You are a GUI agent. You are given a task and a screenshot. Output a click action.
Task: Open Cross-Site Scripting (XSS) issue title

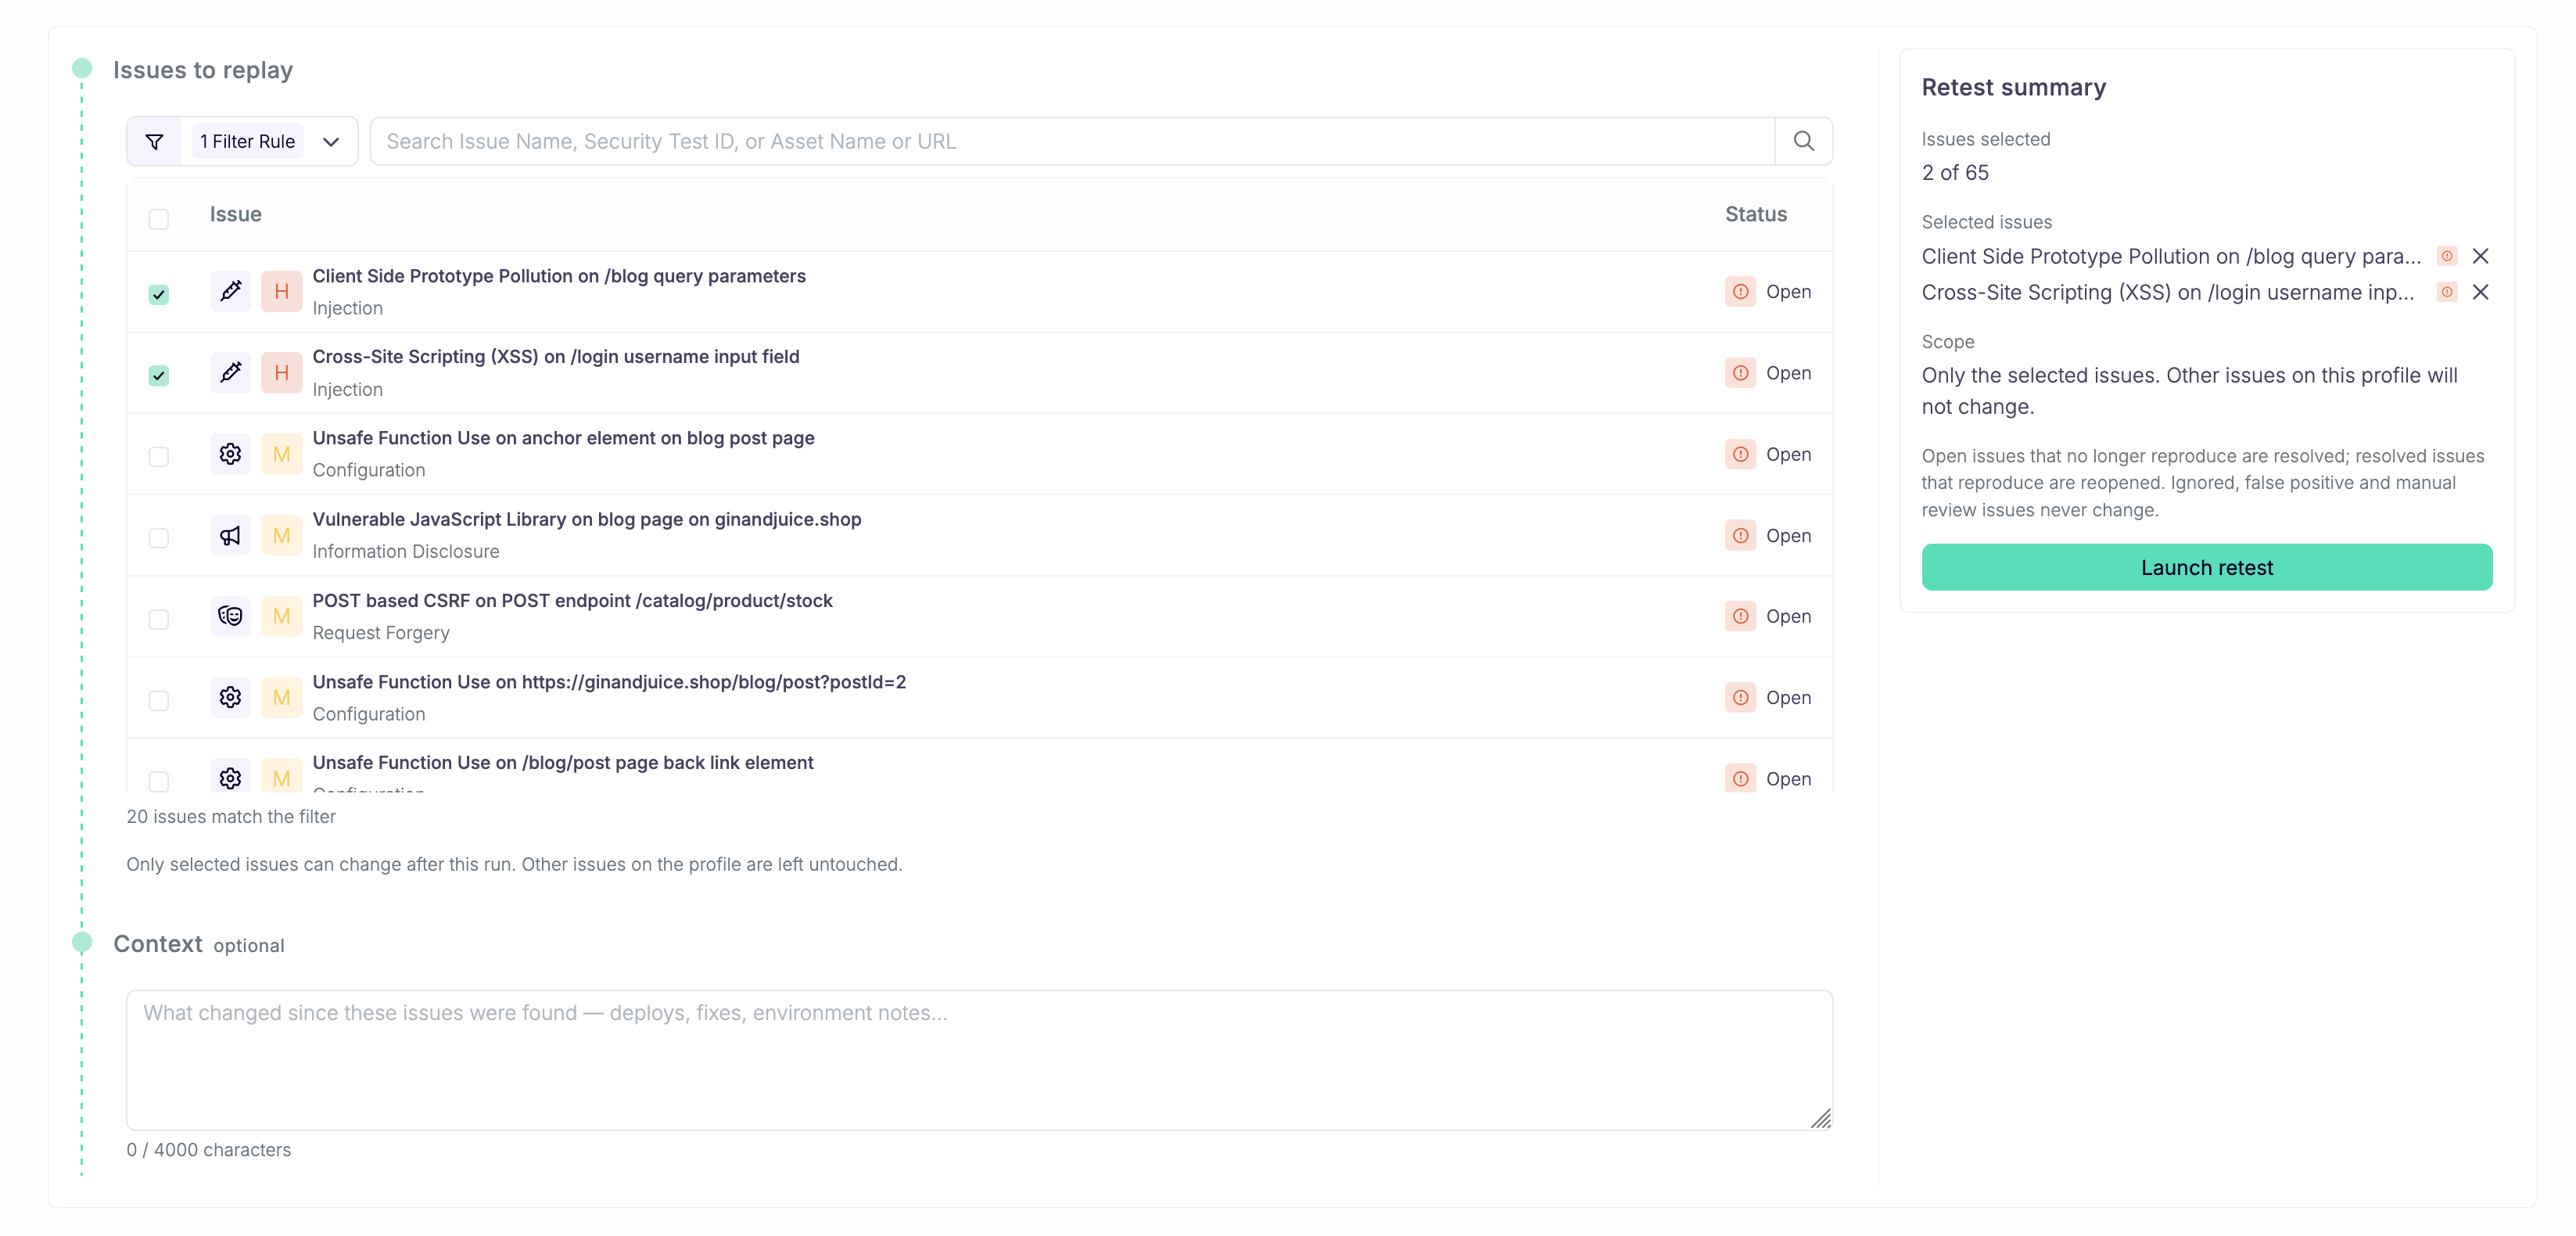556,357
